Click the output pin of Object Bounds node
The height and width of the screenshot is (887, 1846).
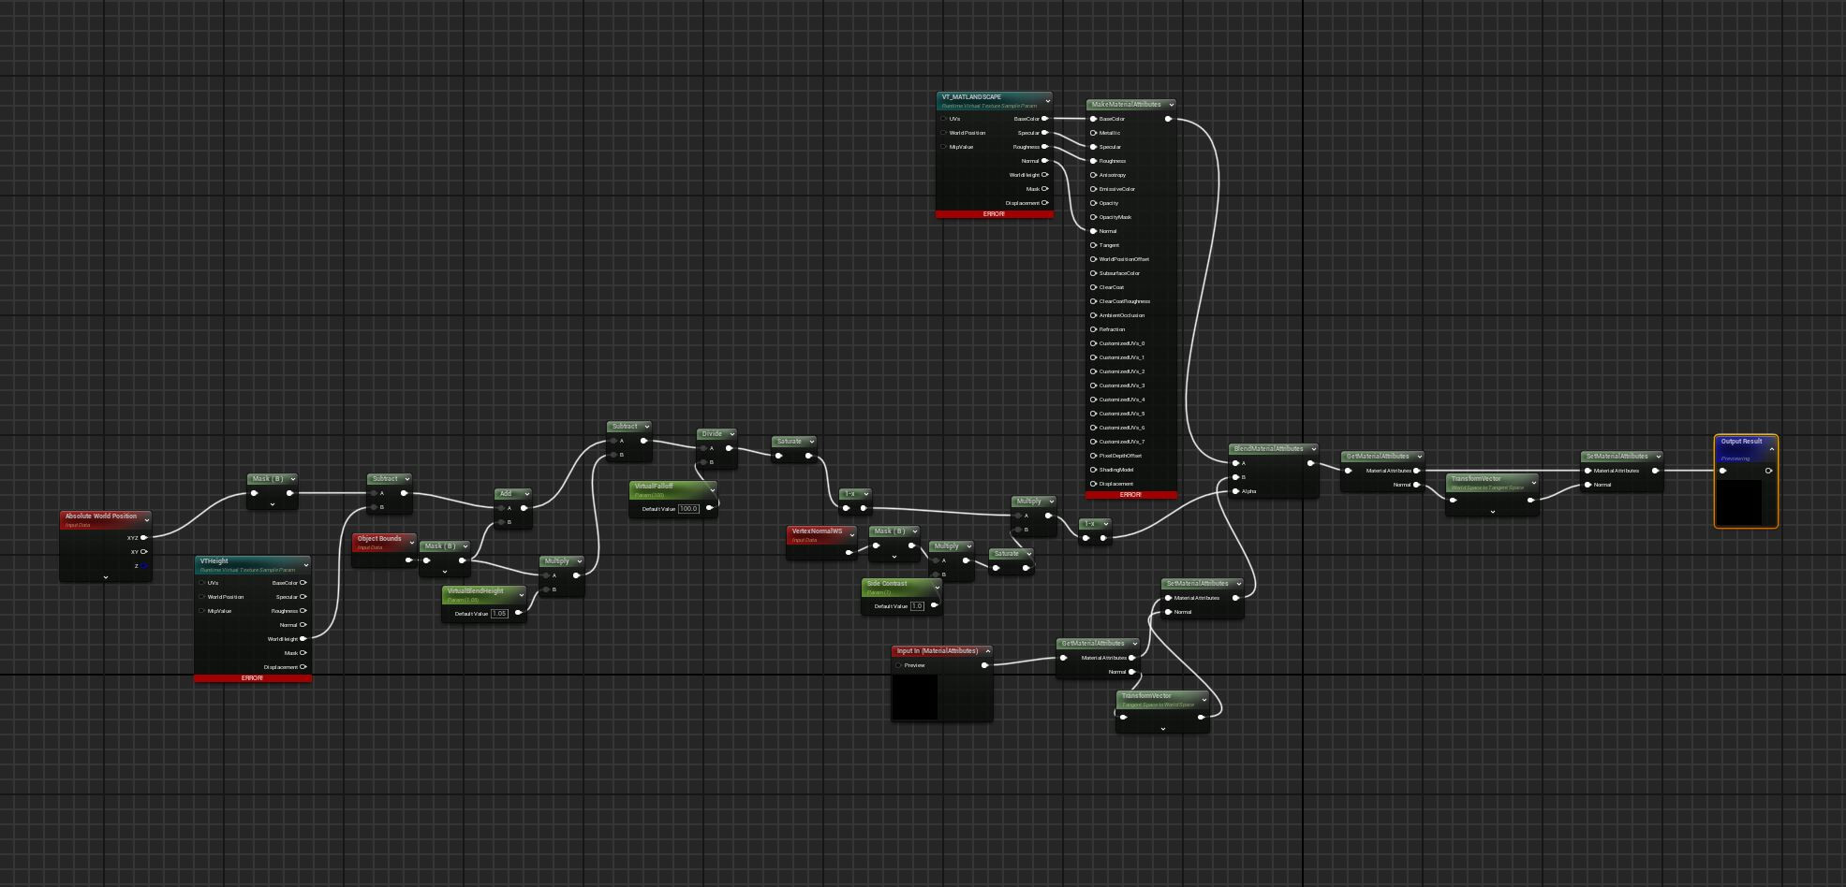pyautogui.click(x=408, y=560)
